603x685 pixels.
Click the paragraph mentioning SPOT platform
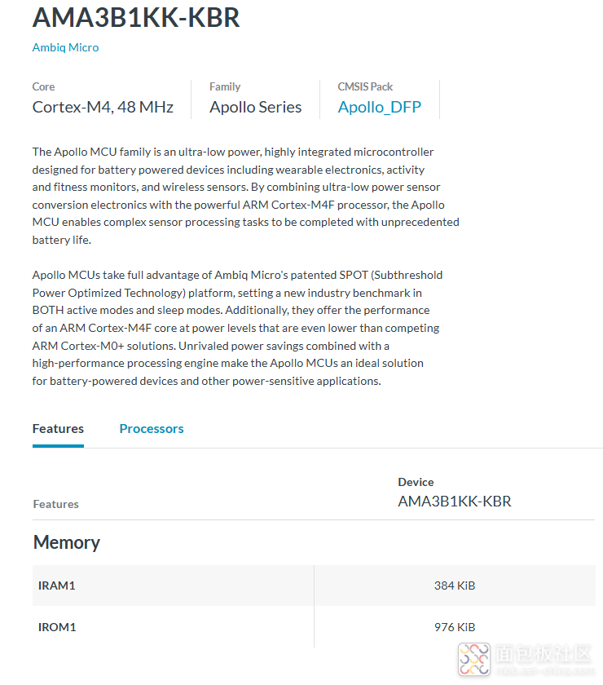coord(236,328)
